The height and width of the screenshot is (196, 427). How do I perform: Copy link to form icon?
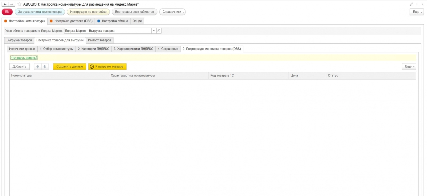411,4
